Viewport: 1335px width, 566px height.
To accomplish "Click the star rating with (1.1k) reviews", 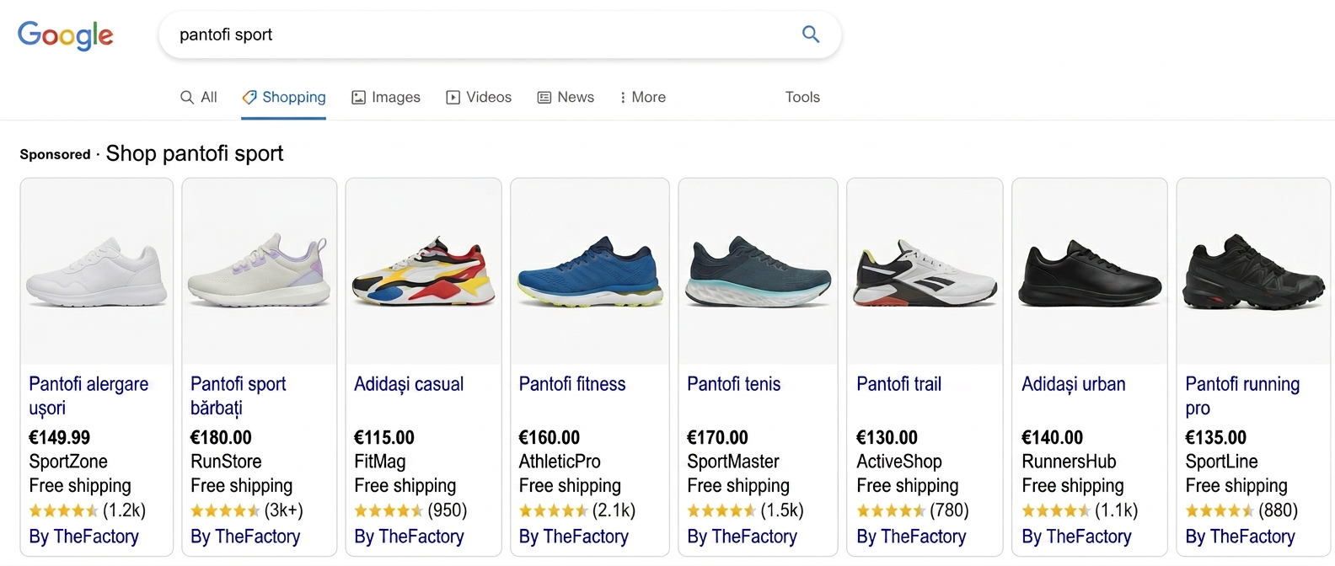I will (x=1080, y=510).
